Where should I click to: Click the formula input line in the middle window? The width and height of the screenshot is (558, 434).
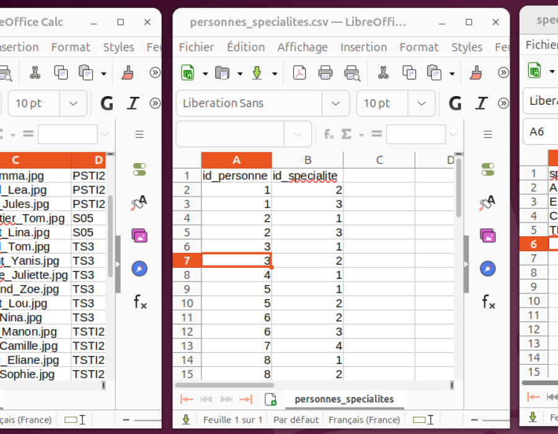pos(416,134)
